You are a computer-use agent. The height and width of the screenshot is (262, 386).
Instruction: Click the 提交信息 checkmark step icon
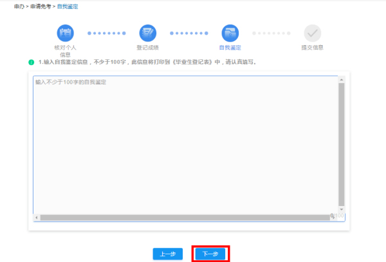pyautogui.click(x=313, y=33)
